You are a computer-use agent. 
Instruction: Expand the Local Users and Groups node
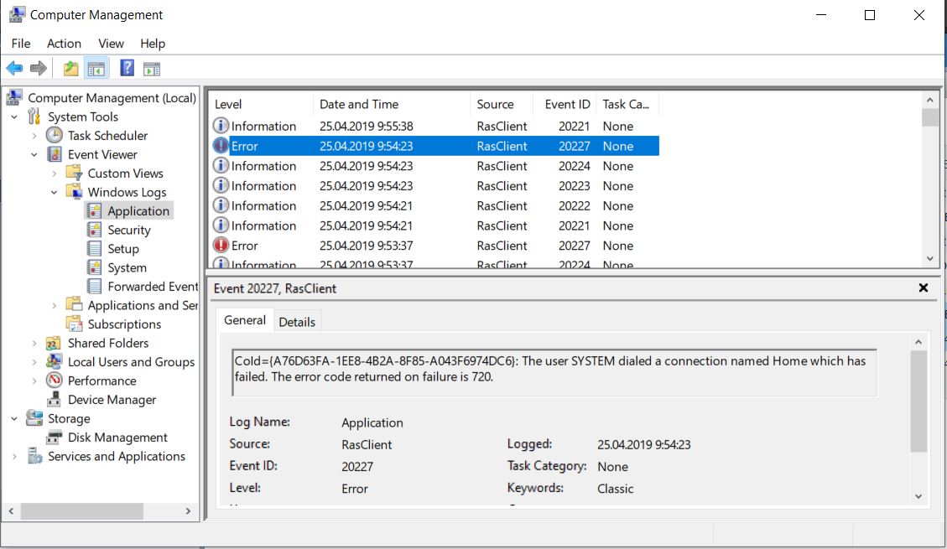coord(34,362)
